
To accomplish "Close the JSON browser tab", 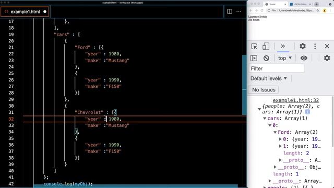I will 309,4.
